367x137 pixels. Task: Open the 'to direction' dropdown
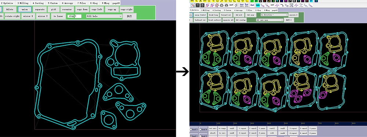click(x=274, y=15)
